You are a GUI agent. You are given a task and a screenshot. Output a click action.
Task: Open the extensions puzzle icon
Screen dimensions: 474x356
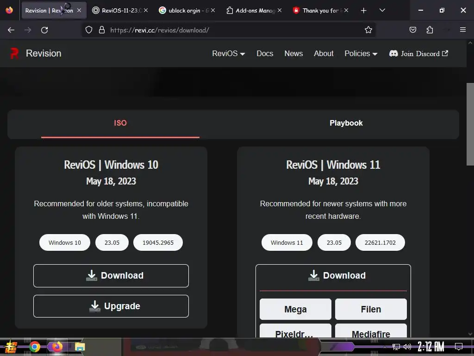click(430, 30)
